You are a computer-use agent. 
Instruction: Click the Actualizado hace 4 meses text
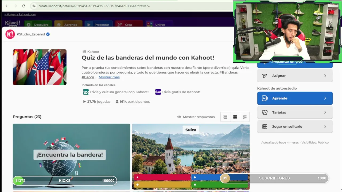click(280, 142)
